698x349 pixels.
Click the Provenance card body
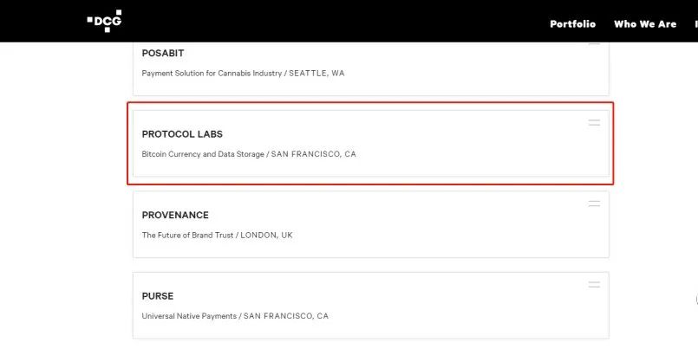pos(370,224)
